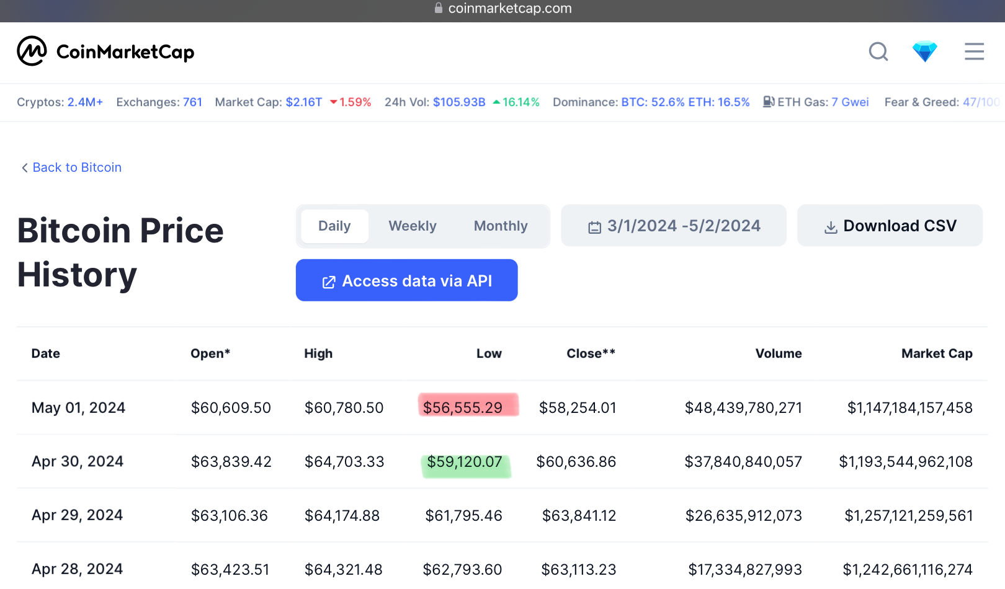Click Apr 29 low $61,795.46

pos(463,515)
